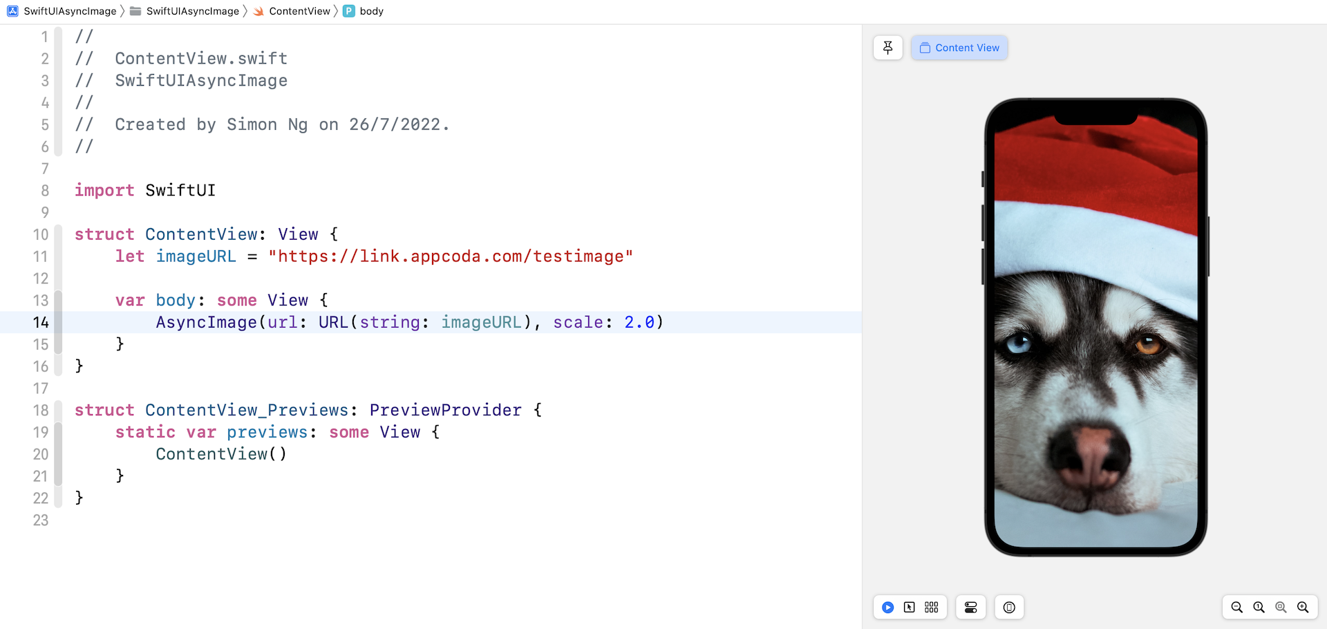Pin the preview with the pin icon
1327x629 pixels.
[887, 48]
